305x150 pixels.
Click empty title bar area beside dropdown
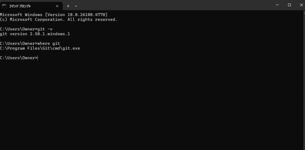point(173,5)
